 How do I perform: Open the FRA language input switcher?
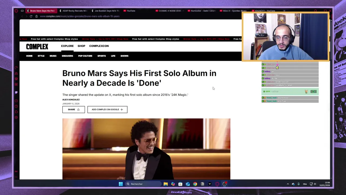[x=305, y=184]
